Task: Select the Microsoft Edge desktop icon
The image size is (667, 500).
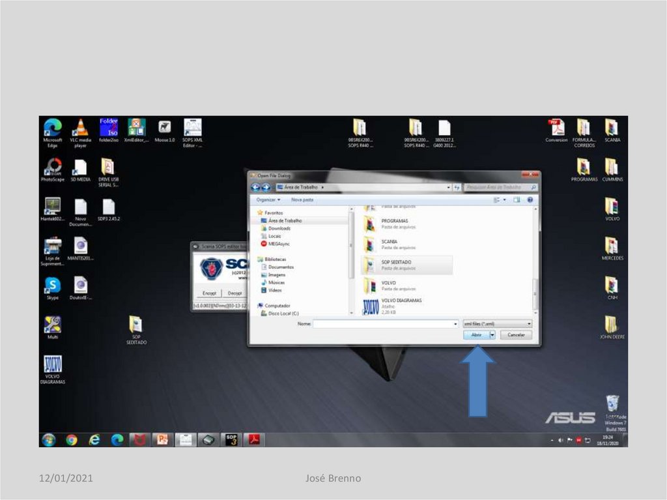Action: click(x=53, y=133)
